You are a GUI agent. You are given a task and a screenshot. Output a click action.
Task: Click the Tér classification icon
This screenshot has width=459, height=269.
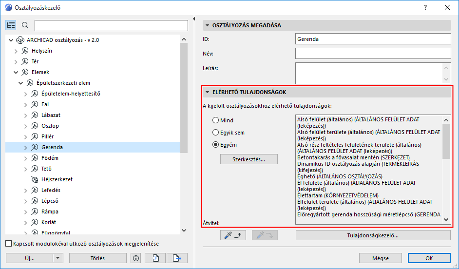[25, 61]
